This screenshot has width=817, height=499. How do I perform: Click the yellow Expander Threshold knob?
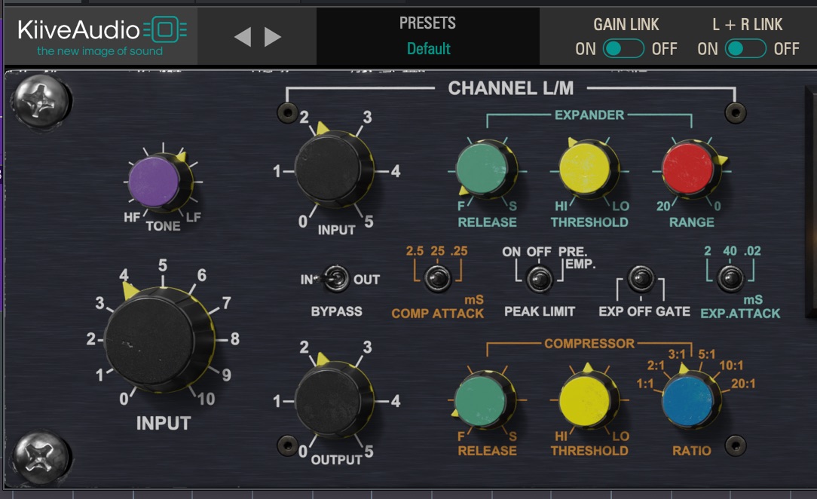point(585,167)
